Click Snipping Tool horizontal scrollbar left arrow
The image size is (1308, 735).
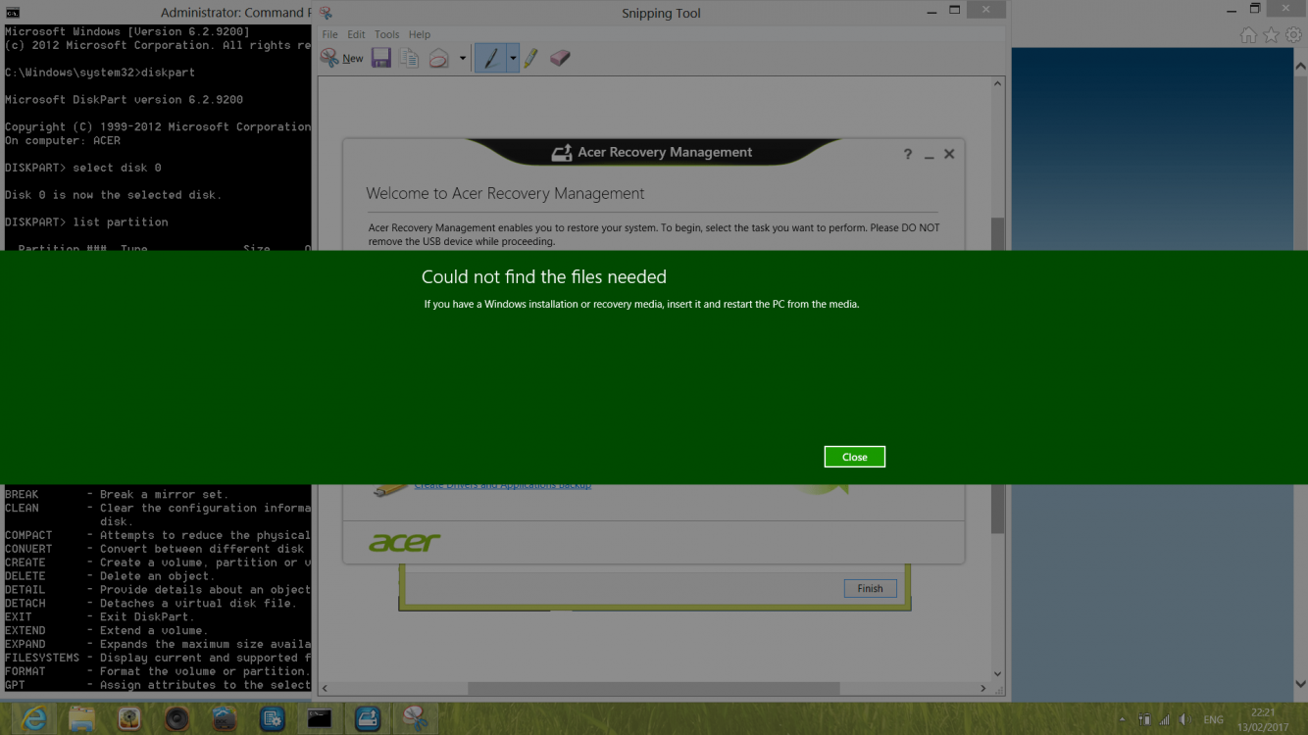tap(326, 689)
